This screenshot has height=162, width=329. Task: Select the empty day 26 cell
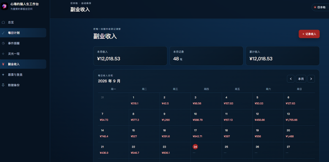point(268,150)
